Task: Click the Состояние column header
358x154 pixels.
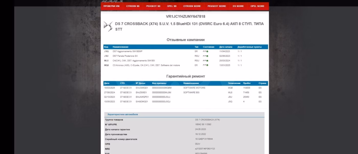Action: (x=209, y=47)
